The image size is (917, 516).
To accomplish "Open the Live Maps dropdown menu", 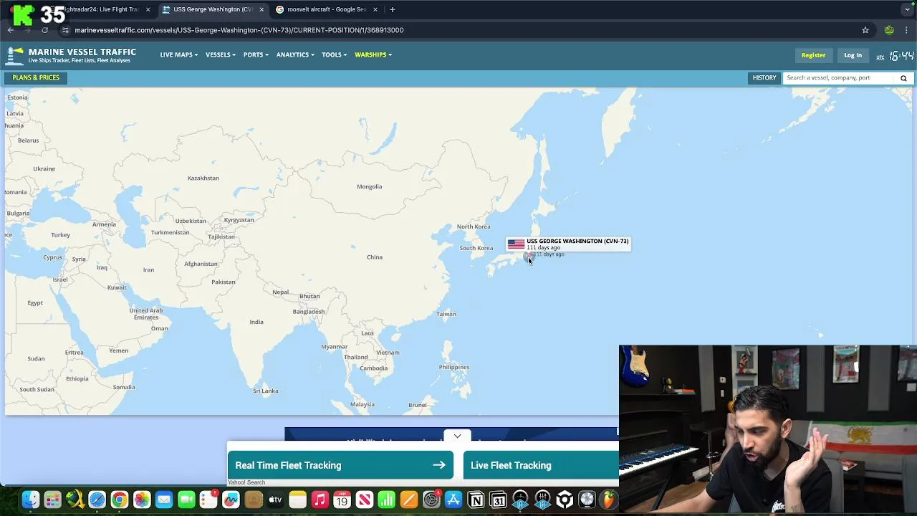I will (x=179, y=54).
